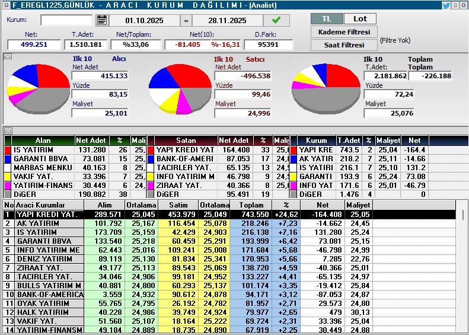Open Saat Filtresi
This screenshot has width=469, height=335.
344,44
